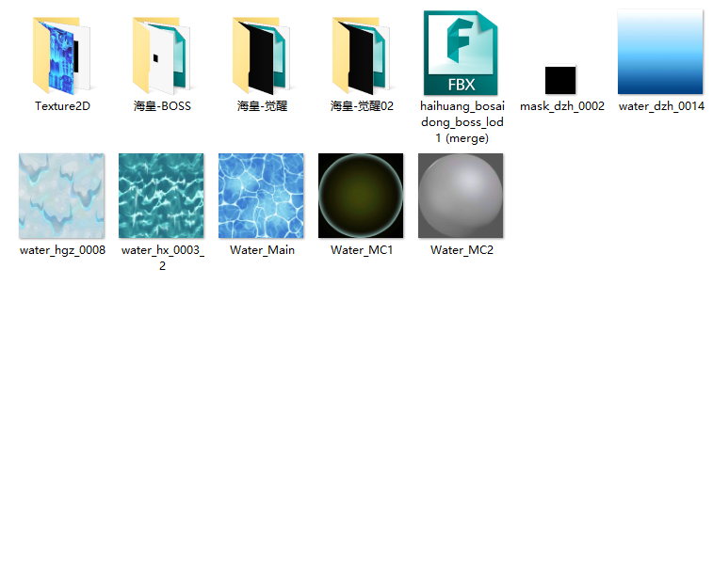713x570 pixels.
Task: Select the Water_MC1 dark sphere thumbnail
Action: (361, 196)
